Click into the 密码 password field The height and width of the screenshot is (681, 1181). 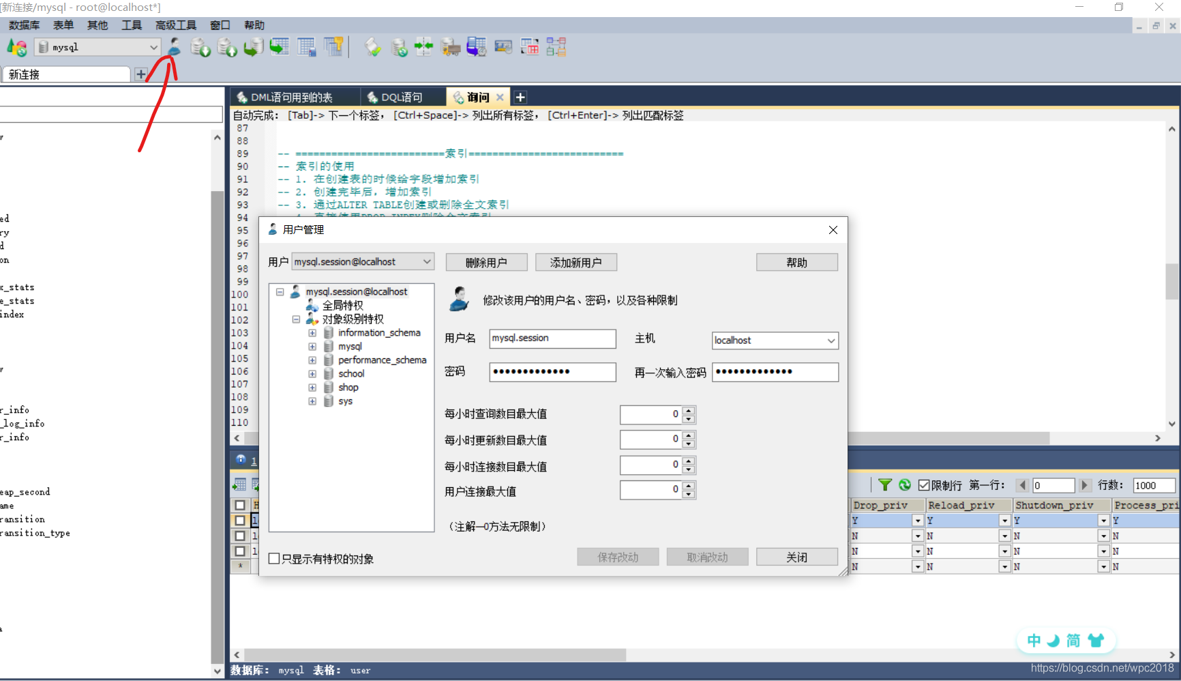point(552,372)
